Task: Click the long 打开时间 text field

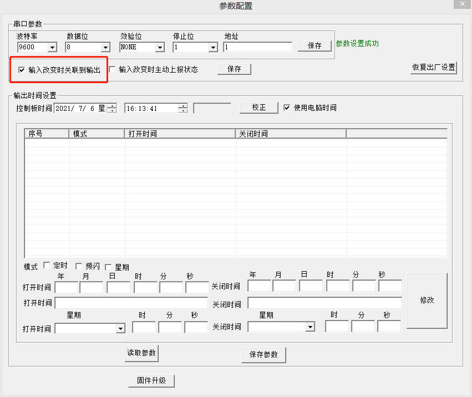Action: click(x=131, y=303)
